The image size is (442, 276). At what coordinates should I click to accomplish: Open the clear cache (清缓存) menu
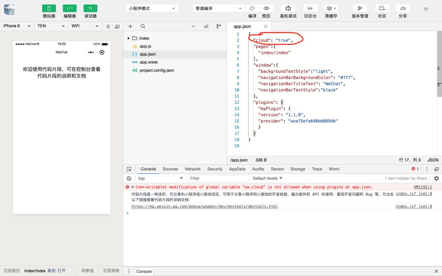click(331, 9)
